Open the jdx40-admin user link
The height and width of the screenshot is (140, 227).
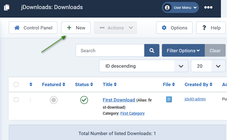pos(195,99)
